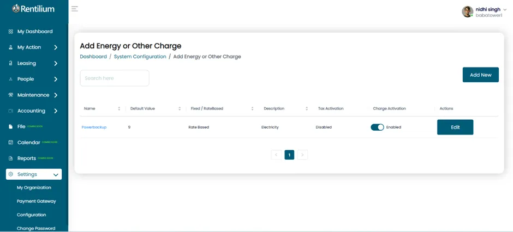Go to previous page arrow

coord(276,155)
